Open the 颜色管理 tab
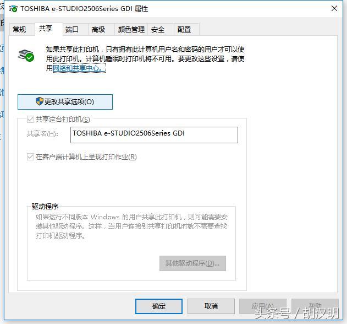This screenshot has width=347, height=324. coord(131,29)
